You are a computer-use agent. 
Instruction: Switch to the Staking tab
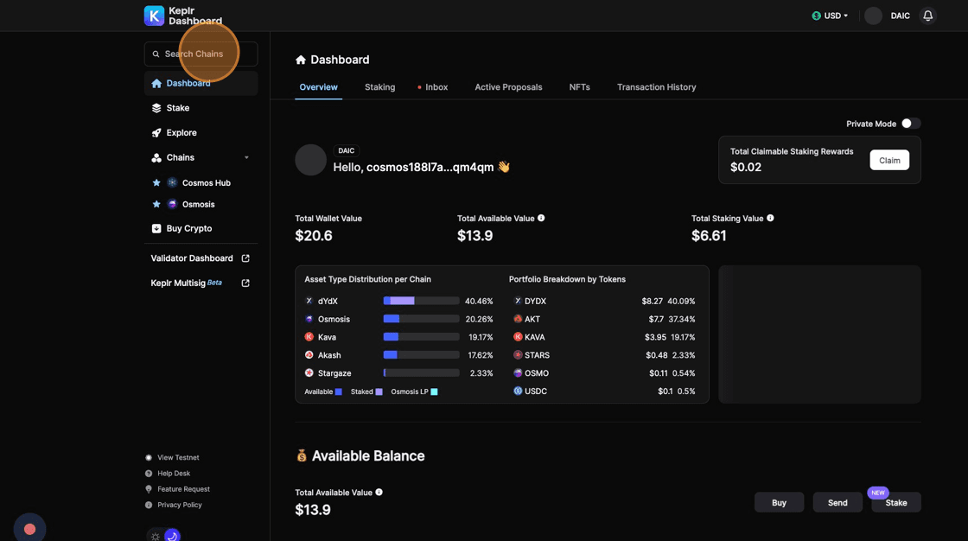coord(379,87)
